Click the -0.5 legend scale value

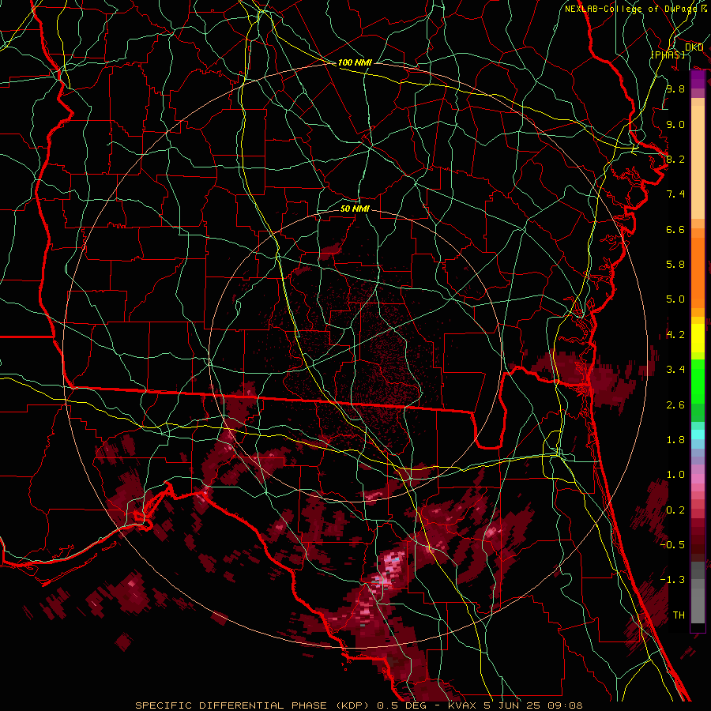(674, 545)
